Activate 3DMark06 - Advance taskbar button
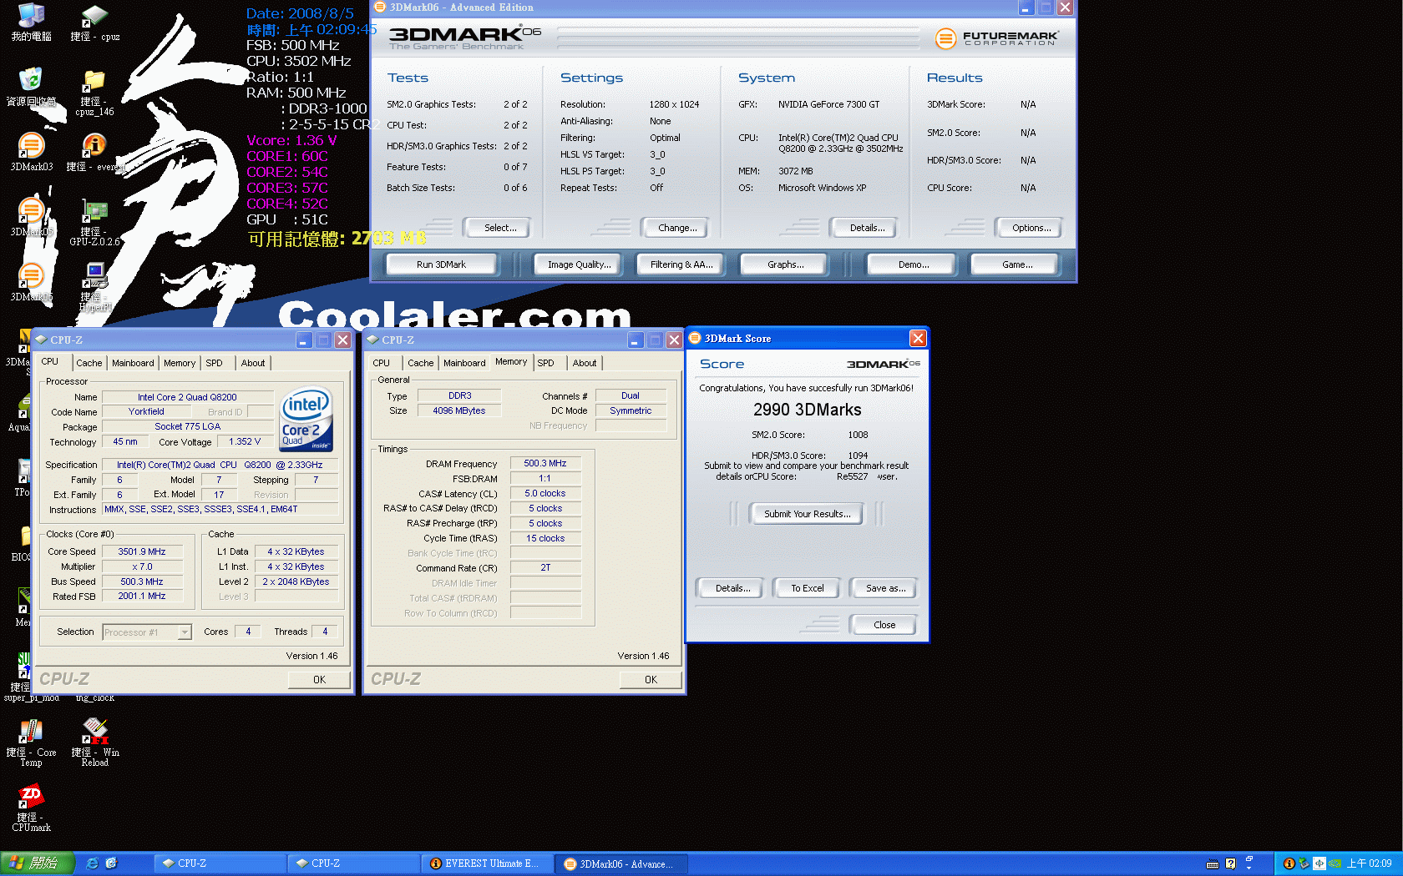 pos(622,863)
